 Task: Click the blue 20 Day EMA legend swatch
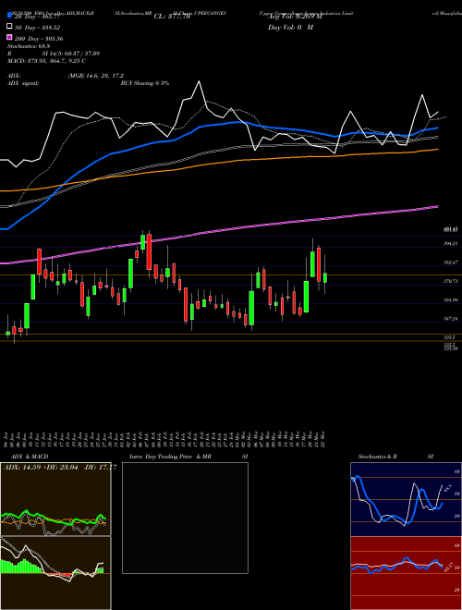9,15
